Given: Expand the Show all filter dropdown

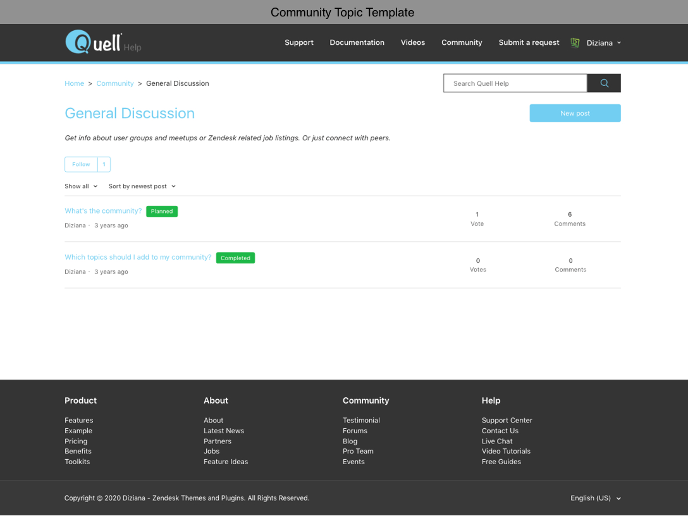Looking at the screenshot, I should point(81,186).
